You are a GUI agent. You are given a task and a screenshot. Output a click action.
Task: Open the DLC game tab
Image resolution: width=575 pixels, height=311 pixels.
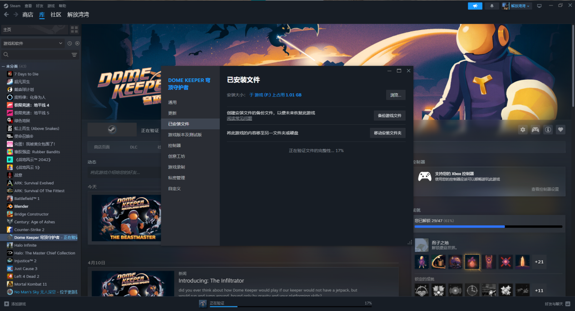(134, 147)
